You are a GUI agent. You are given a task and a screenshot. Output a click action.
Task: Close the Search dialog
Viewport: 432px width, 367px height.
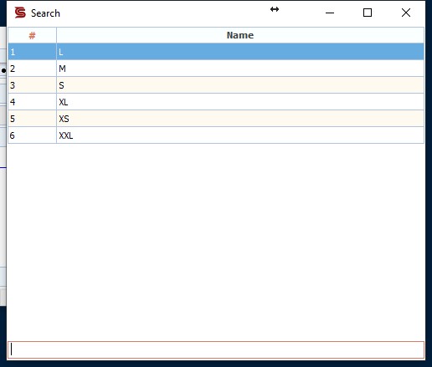[x=406, y=13]
